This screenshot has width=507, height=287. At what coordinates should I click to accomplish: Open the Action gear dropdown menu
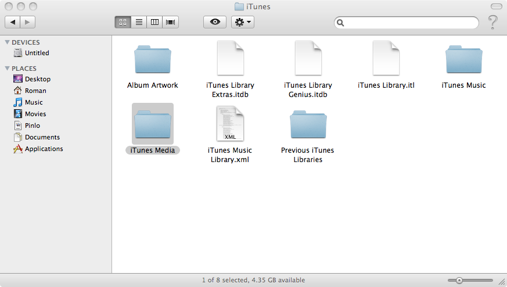pyautogui.click(x=243, y=22)
